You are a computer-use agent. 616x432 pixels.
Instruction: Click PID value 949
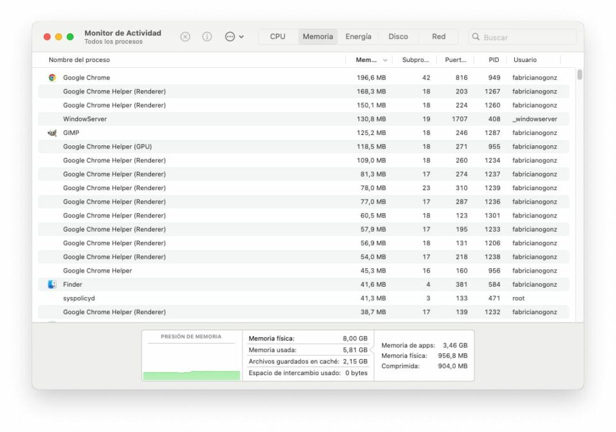[494, 78]
